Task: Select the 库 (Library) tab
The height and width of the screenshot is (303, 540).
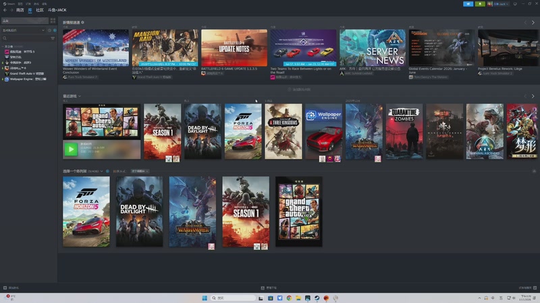Action: [x=30, y=10]
